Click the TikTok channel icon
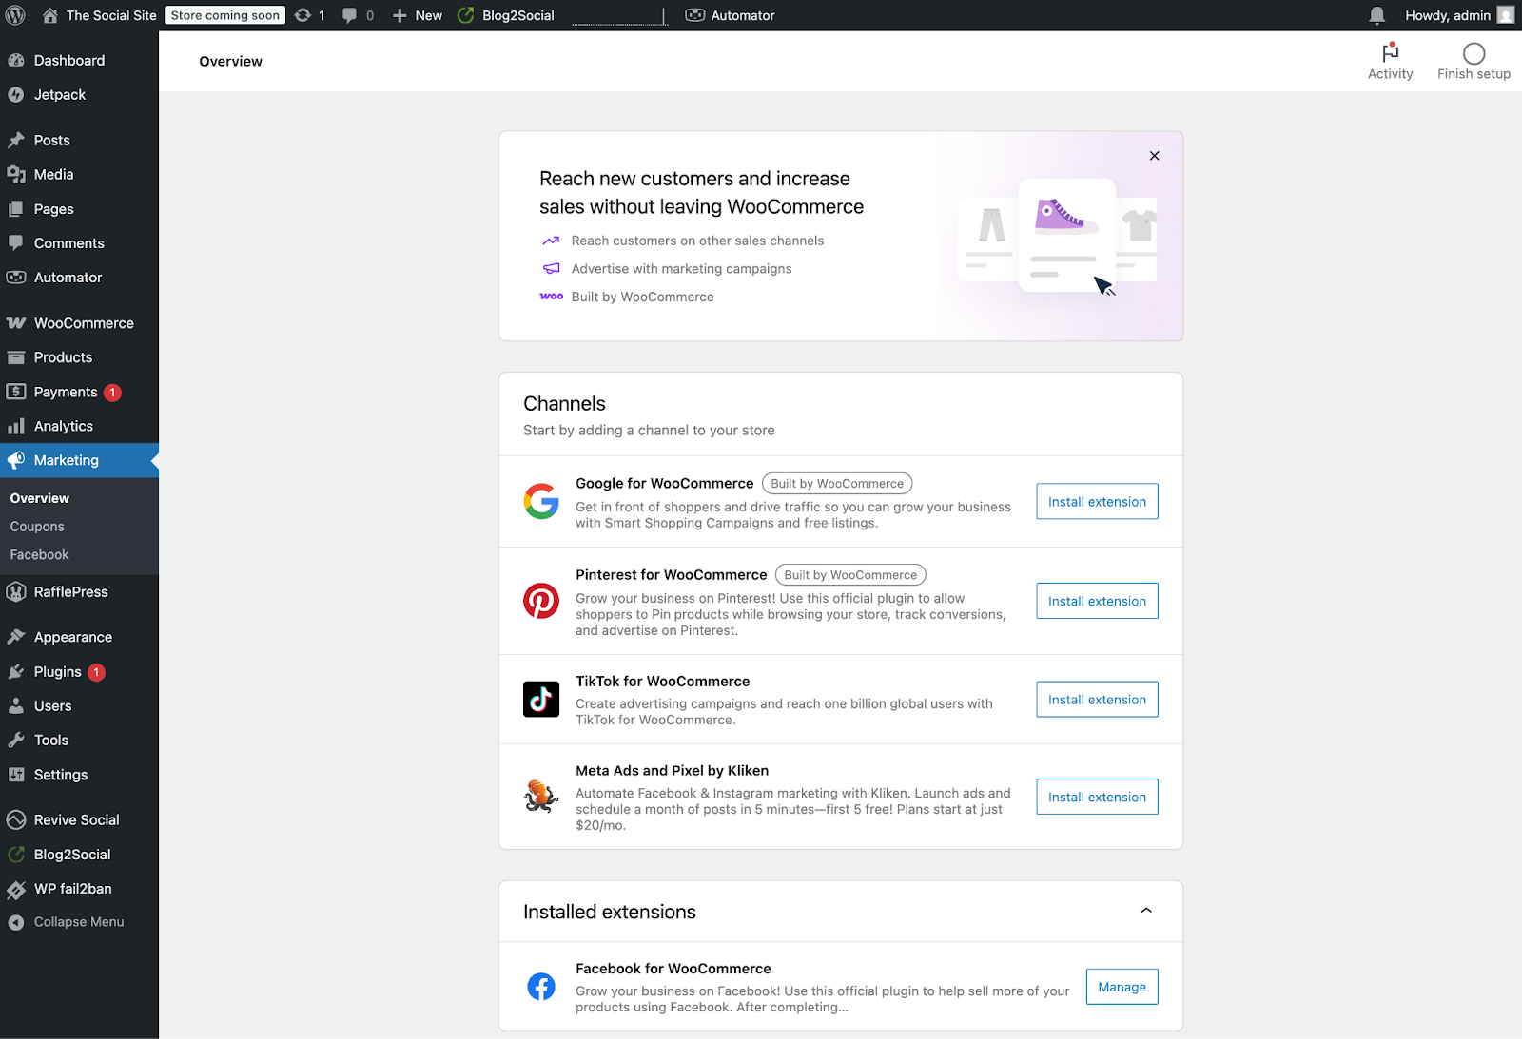This screenshot has width=1522, height=1039. tap(541, 700)
